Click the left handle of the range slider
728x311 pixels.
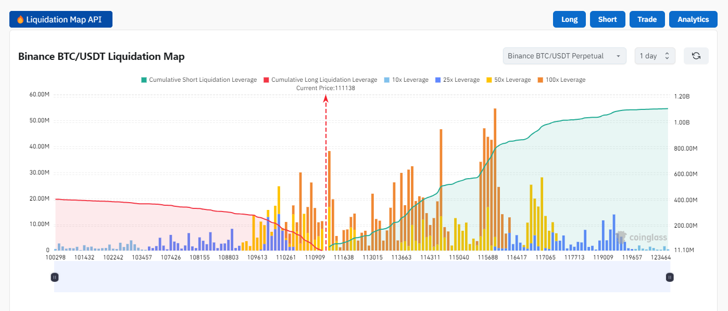coord(55,277)
